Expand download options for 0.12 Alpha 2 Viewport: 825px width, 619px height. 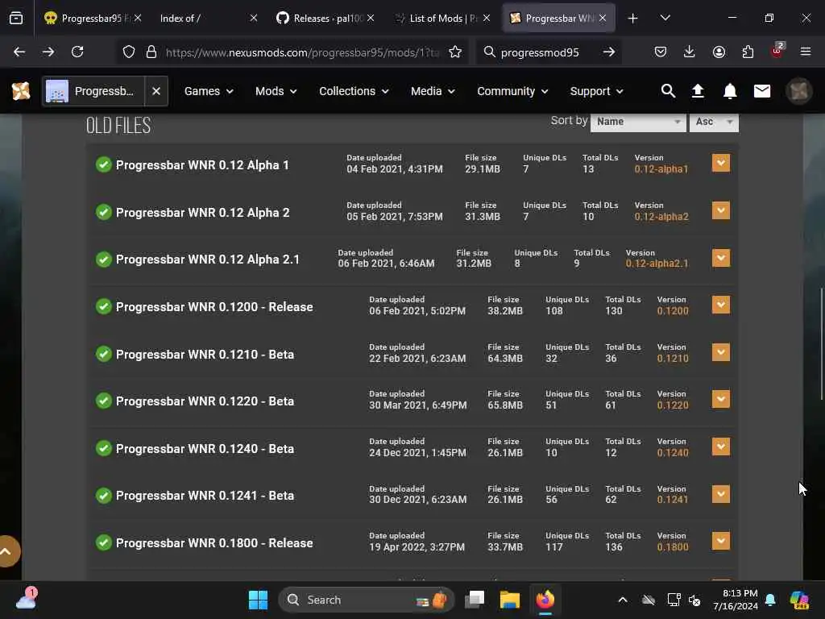coord(721,210)
